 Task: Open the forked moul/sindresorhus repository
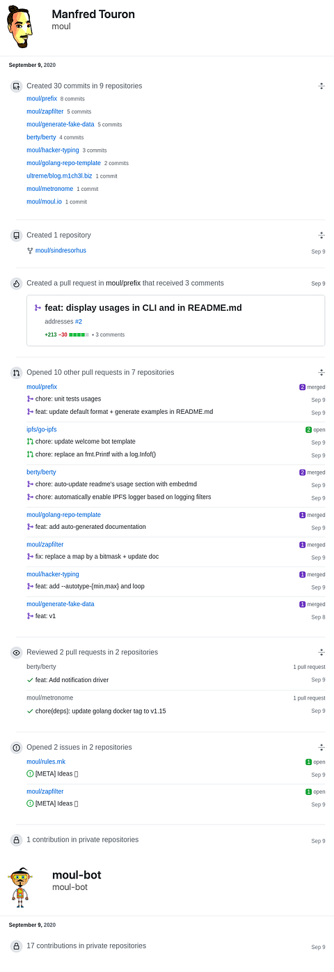pyautogui.click(x=61, y=250)
